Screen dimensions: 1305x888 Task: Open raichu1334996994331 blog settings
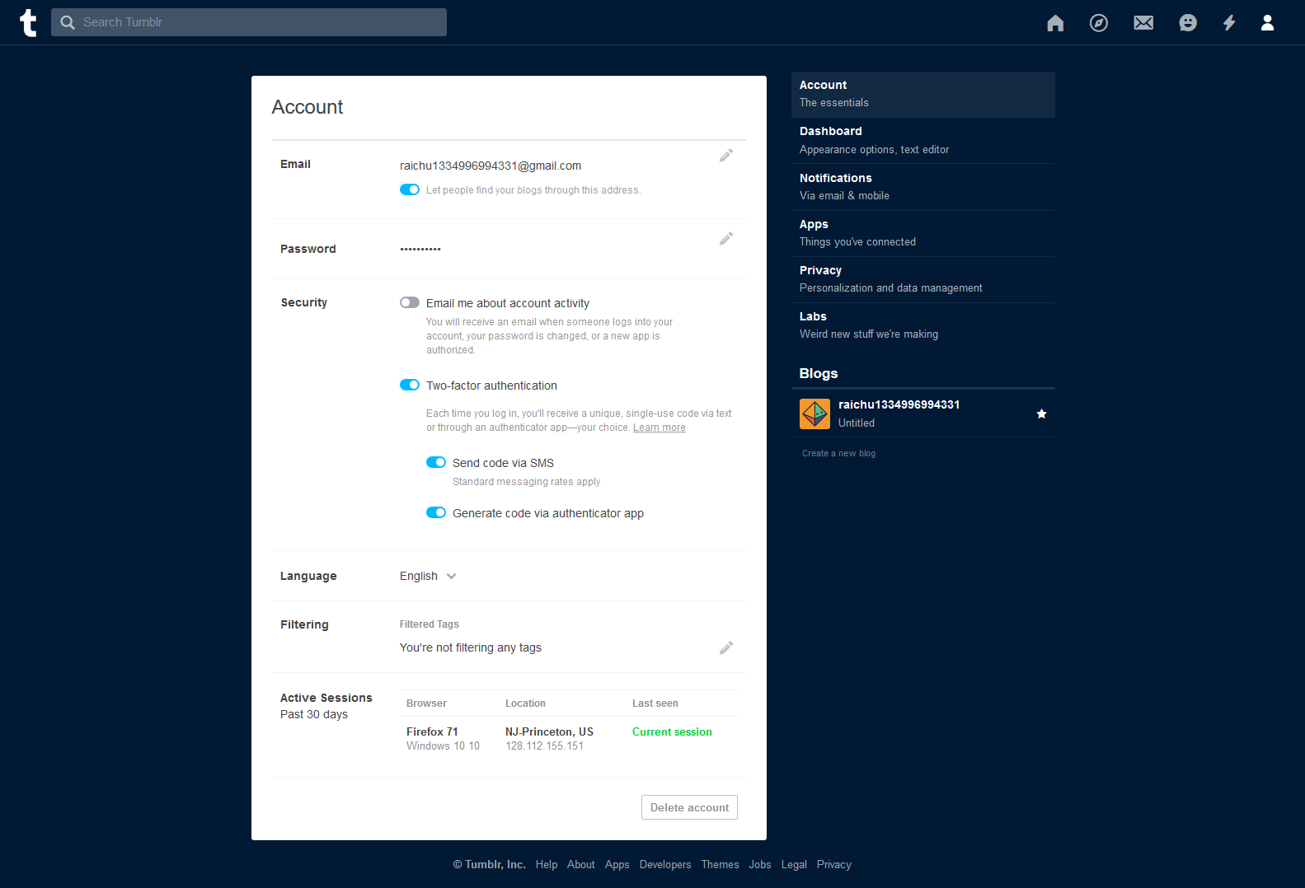tap(923, 414)
